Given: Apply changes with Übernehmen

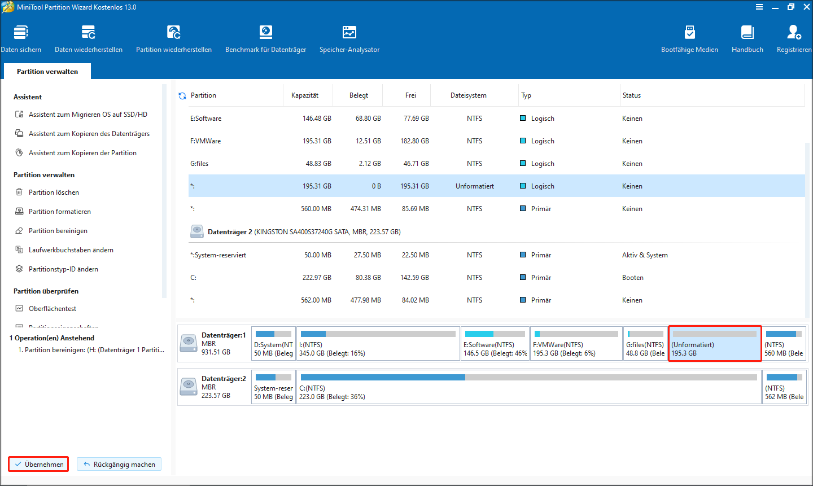Looking at the screenshot, I should pyautogui.click(x=38, y=463).
